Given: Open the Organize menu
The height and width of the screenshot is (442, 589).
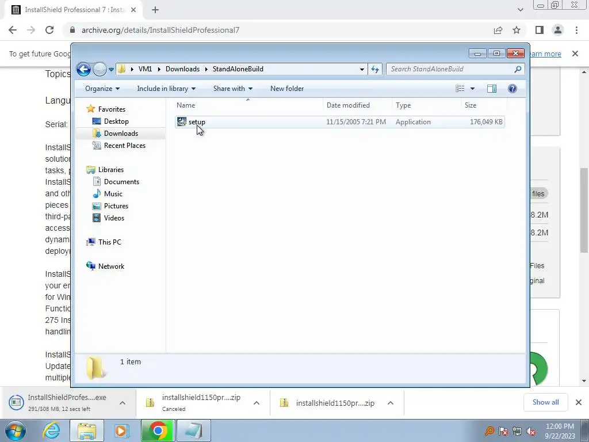Looking at the screenshot, I should tap(102, 89).
